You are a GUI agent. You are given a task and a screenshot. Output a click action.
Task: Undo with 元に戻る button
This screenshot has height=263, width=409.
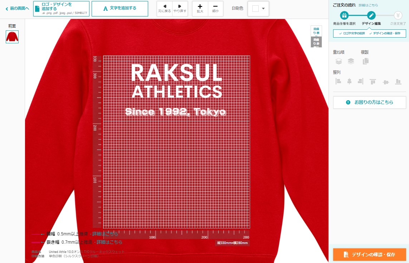pyautogui.click(x=165, y=9)
